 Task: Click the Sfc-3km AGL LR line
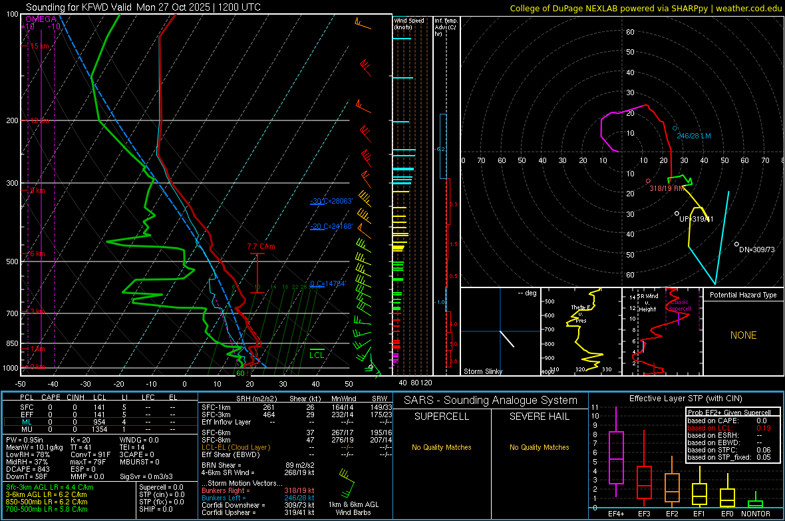click(50, 487)
